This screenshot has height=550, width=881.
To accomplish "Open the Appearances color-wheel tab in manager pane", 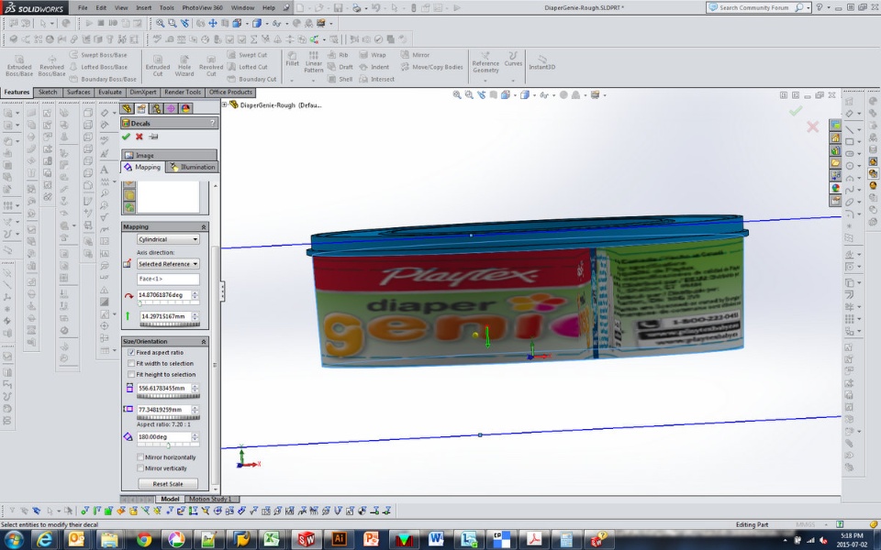I will [x=185, y=108].
